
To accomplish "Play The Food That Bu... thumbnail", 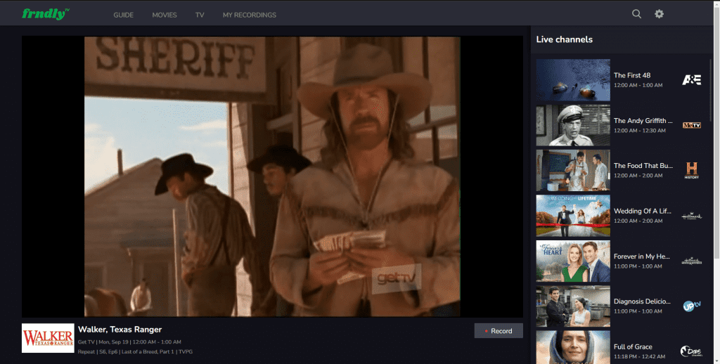I will point(573,170).
